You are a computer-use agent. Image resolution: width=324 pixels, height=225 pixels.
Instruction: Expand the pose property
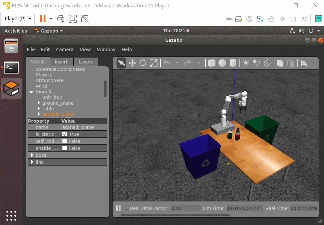point(32,155)
